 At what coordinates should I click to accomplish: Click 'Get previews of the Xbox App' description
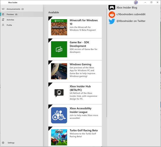point(83,72)
